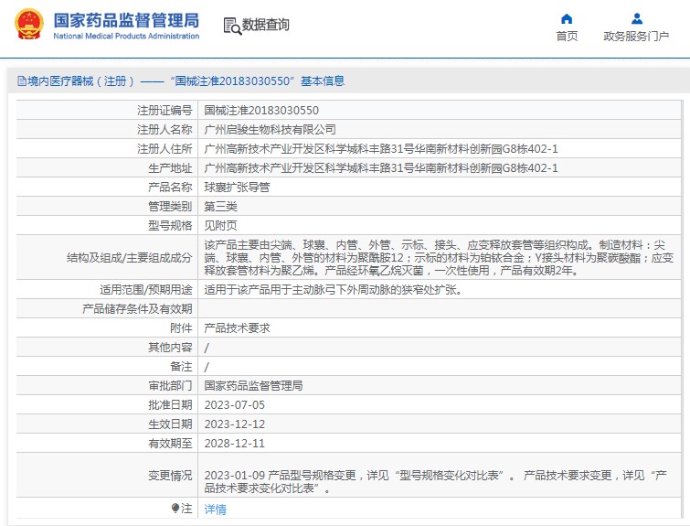This screenshot has height=526, width=690.
Task: Open the 详情 link
Action: point(215,510)
